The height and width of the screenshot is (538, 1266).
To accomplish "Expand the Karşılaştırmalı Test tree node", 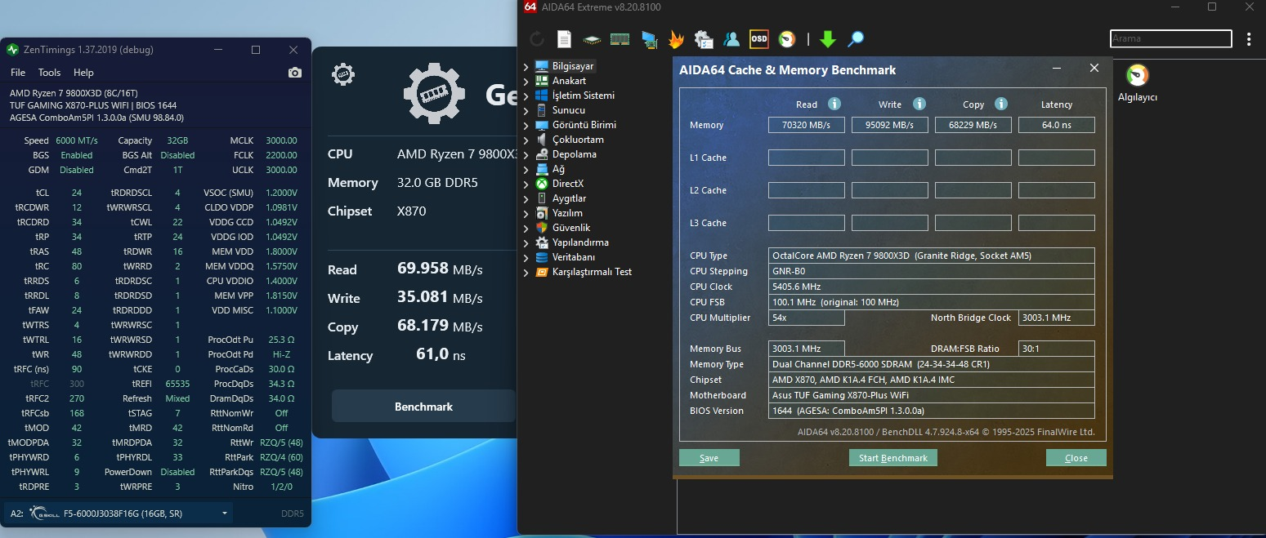I will pos(526,272).
